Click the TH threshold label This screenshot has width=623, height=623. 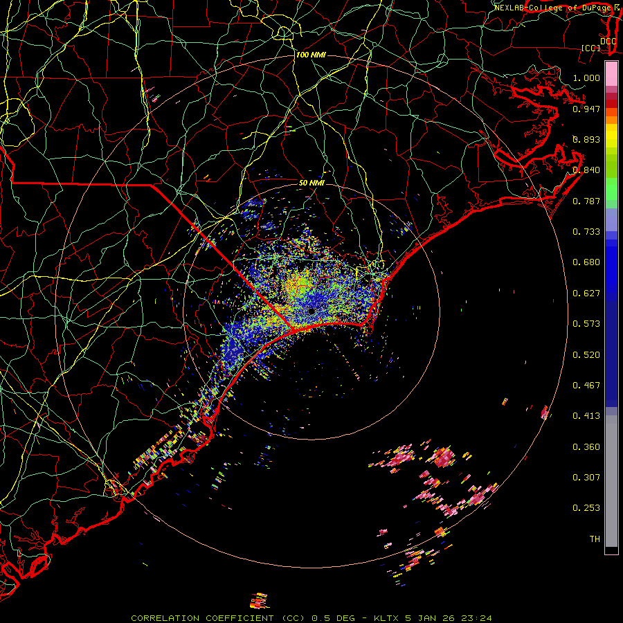click(595, 539)
